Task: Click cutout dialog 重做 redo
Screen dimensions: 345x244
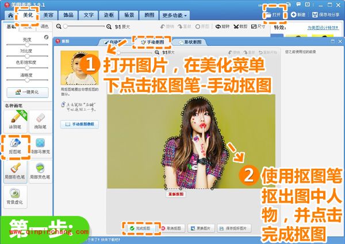Action: [249, 52]
